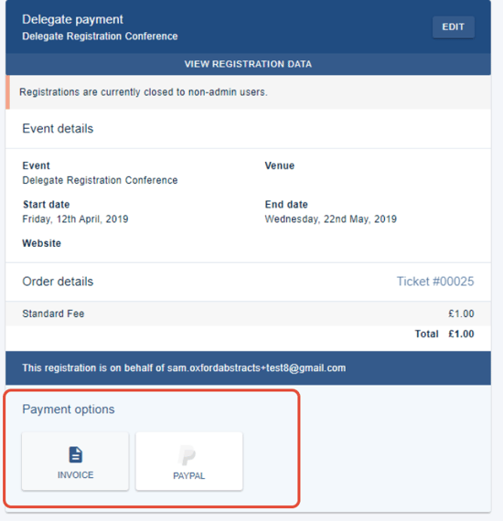Choose the INVOICE payment option label
Viewport: 503px width, 521px height.
click(76, 475)
